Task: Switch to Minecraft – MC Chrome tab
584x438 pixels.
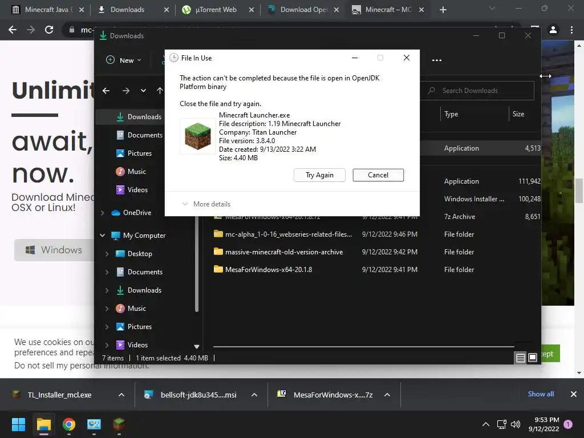Action: pyautogui.click(x=388, y=10)
